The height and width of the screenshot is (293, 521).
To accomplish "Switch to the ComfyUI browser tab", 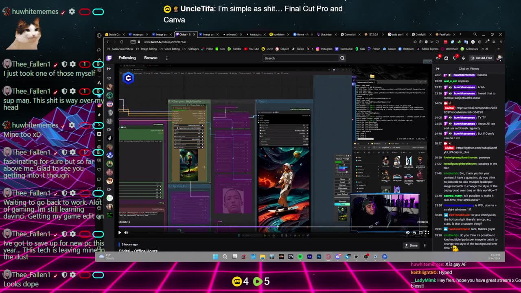I will (x=420, y=35).
